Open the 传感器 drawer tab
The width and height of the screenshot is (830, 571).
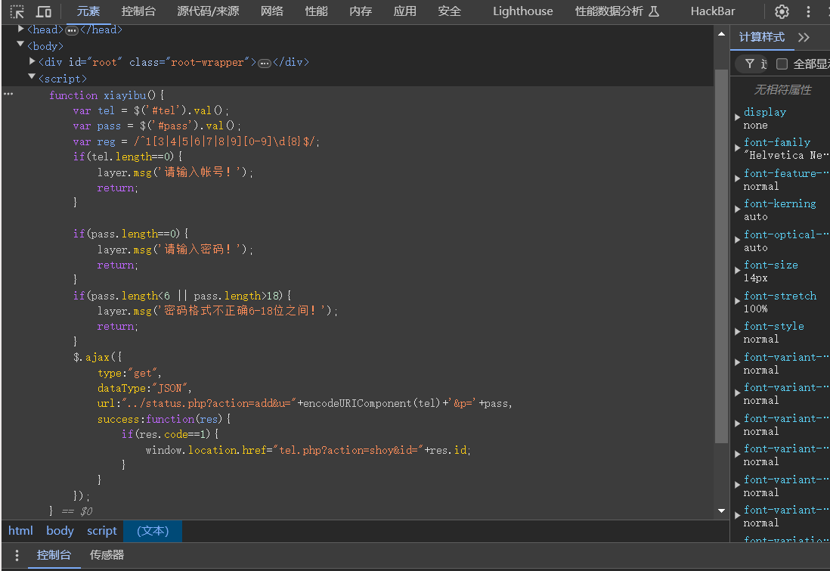pyautogui.click(x=107, y=555)
